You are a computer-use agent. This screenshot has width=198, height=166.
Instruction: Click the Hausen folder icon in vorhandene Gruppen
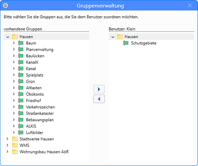(15, 37)
